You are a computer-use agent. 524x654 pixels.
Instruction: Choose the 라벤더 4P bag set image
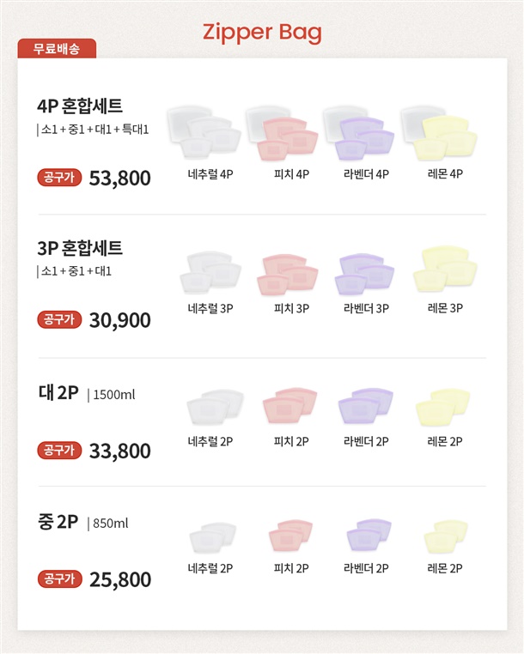[359, 134]
